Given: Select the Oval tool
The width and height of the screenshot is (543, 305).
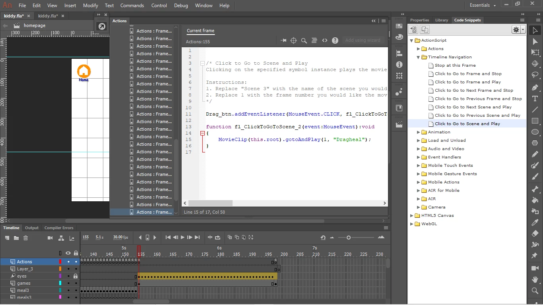Looking at the screenshot, I should 535,132.
